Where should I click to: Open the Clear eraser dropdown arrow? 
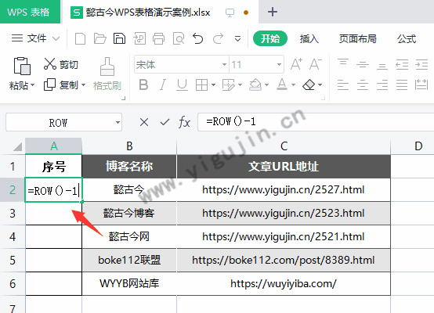[x=320, y=85]
